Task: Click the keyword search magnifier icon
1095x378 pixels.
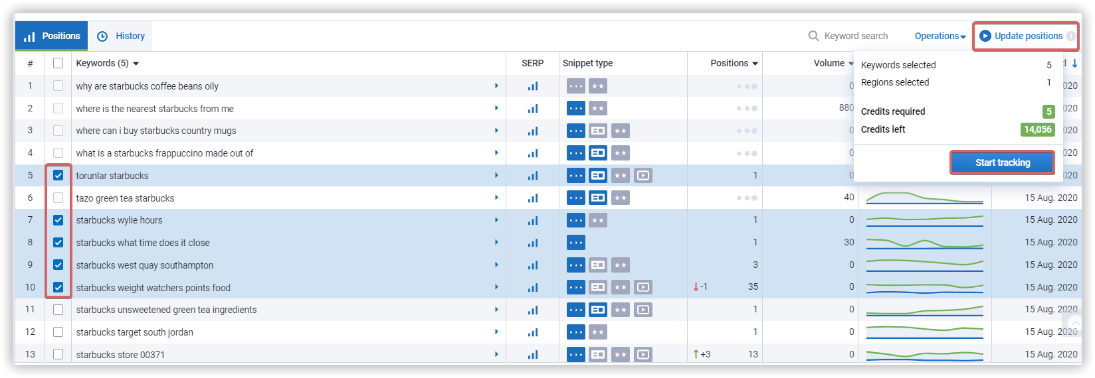Action: pos(813,36)
